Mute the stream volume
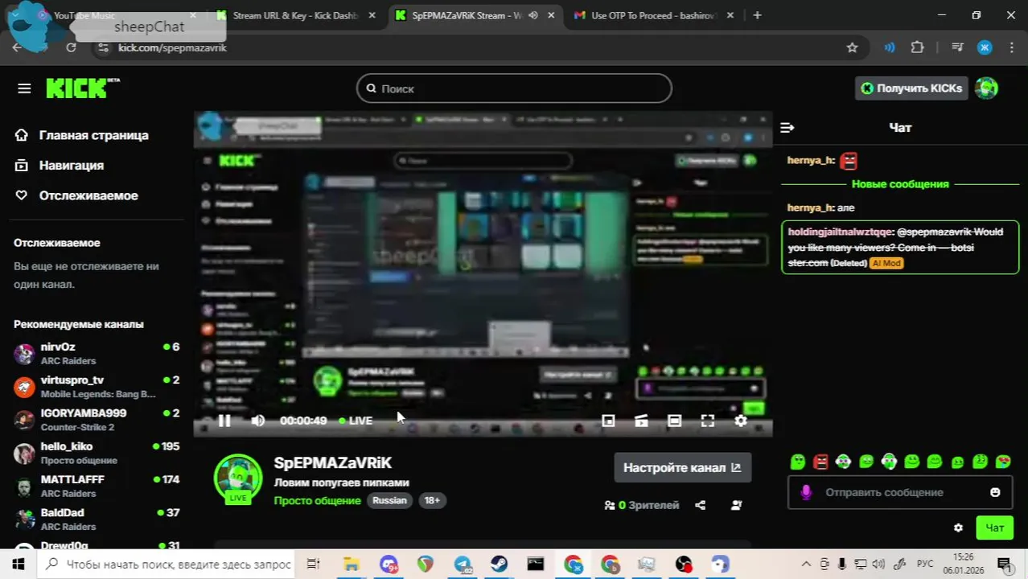Screen dimensions: 1028x579 click(x=257, y=421)
